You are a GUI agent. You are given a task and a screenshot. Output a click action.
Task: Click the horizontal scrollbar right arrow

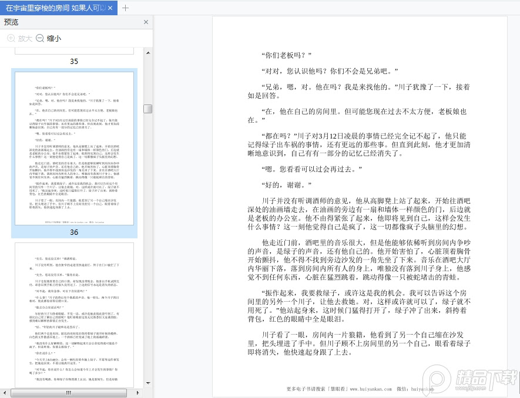pyautogui.click(x=138, y=393)
